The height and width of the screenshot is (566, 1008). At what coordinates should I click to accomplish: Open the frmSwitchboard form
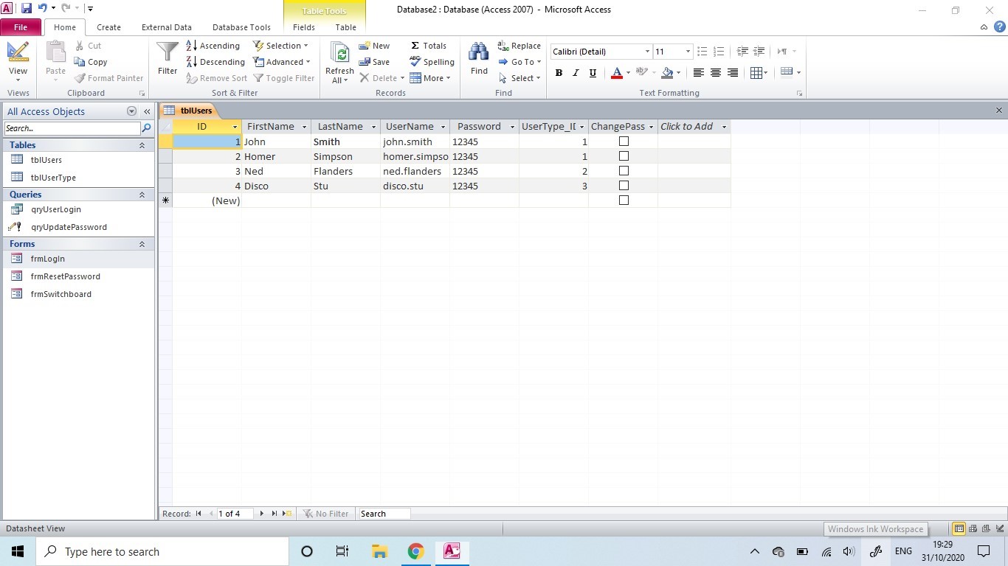61,294
